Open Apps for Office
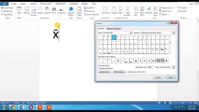199x112 pixels. tap(71, 11)
